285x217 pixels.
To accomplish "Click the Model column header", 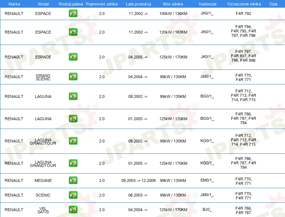I will 43,4.
